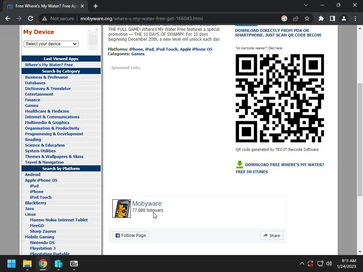Select the Reading category
Image resolution: width=363 pixels, height=272 pixels.
tap(33, 140)
